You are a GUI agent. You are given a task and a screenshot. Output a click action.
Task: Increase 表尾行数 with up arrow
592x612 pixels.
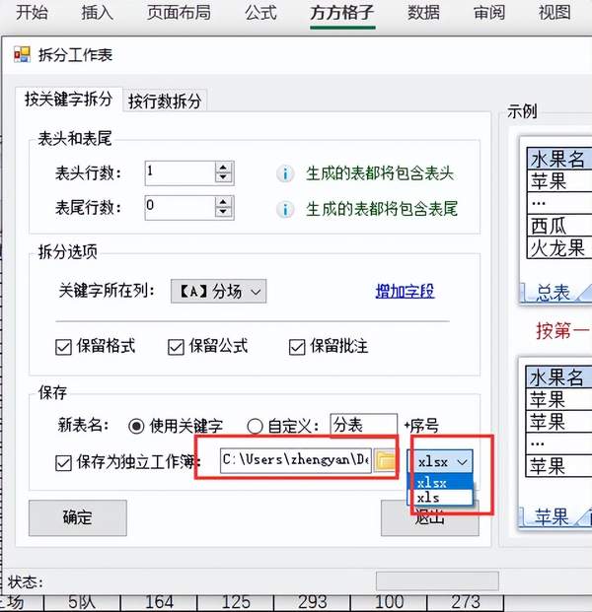(x=224, y=202)
